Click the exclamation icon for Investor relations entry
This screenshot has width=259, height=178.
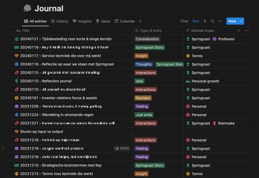click(x=17, y=98)
